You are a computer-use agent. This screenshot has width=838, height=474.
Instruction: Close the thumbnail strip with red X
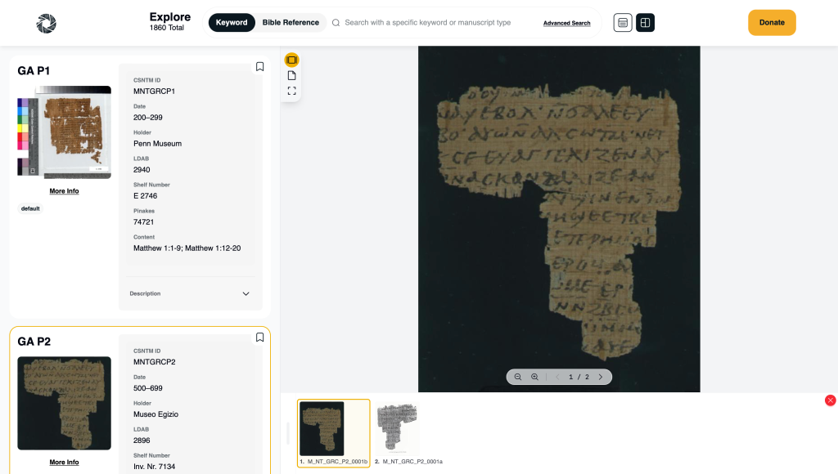tap(830, 400)
